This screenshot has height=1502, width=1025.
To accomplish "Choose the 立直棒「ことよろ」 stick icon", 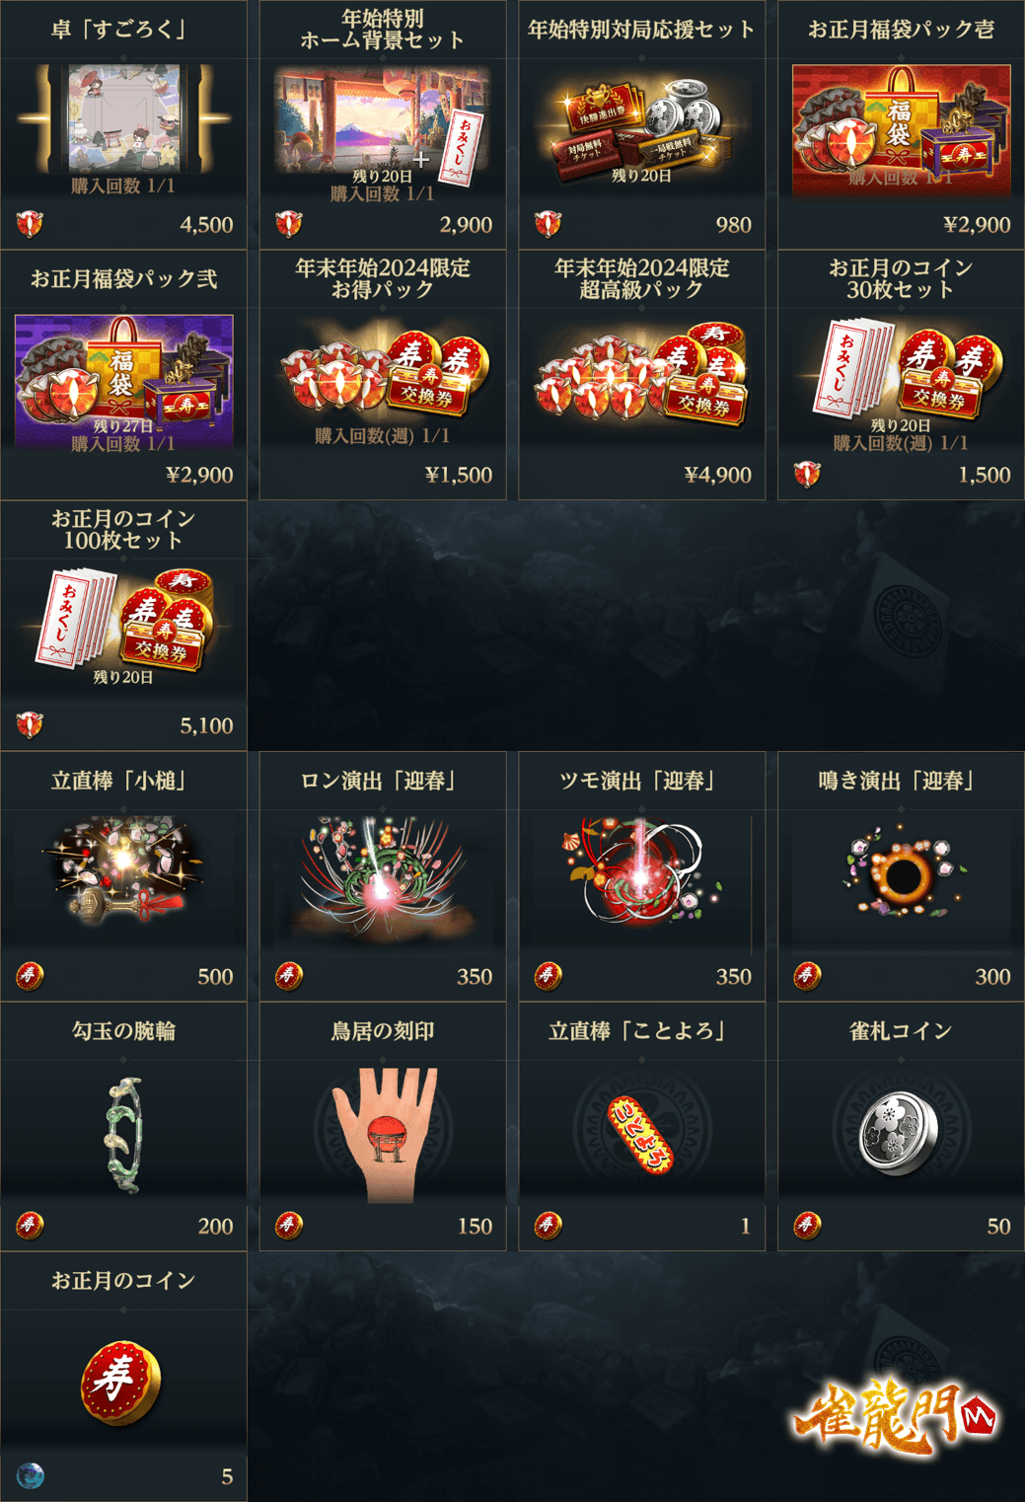I will [x=641, y=1135].
